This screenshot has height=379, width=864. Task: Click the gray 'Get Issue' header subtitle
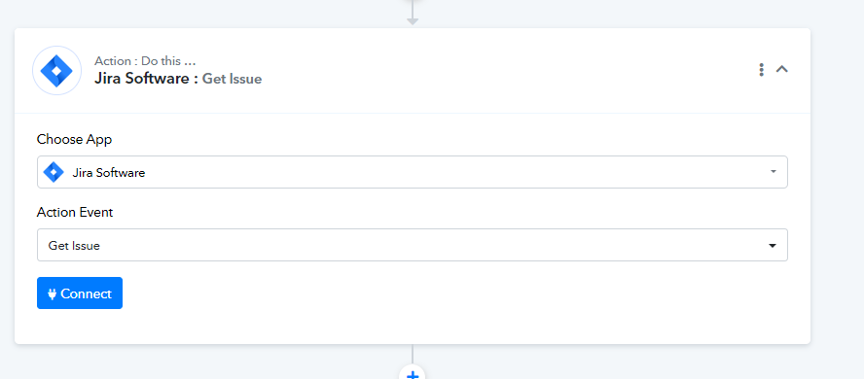click(x=232, y=80)
